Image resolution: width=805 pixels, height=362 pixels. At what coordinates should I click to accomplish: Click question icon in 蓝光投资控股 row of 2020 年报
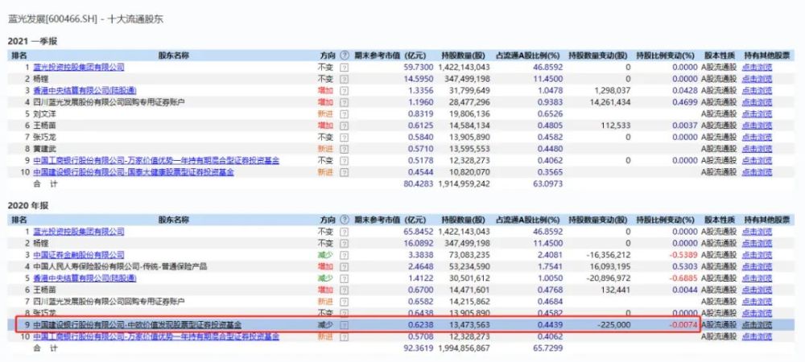pyautogui.click(x=344, y=232)
